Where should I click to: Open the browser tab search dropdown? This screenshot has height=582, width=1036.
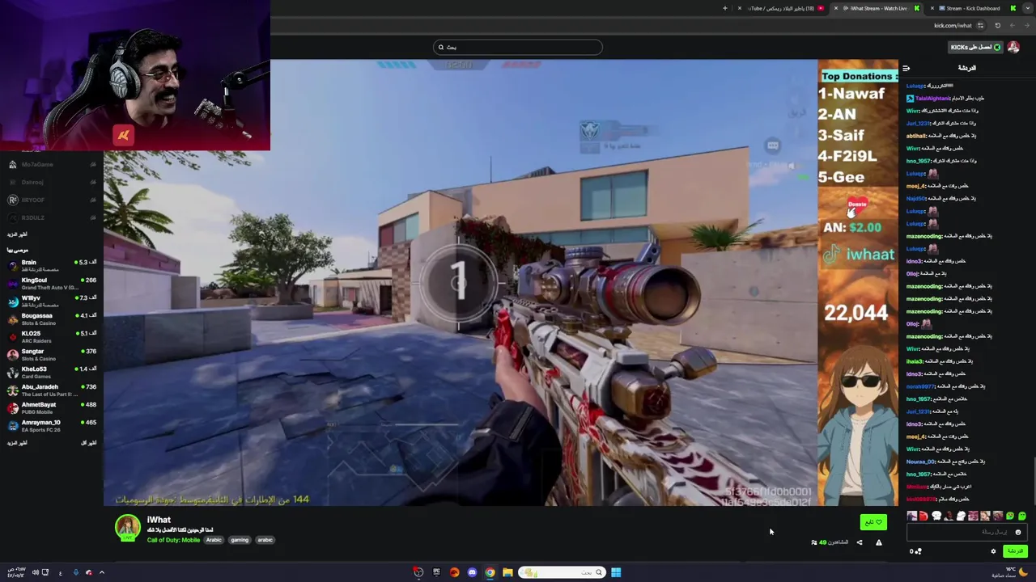point(1030,8)
